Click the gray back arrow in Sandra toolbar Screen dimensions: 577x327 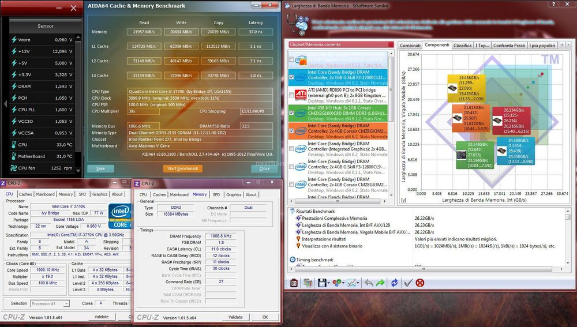(x=368, y=283)
